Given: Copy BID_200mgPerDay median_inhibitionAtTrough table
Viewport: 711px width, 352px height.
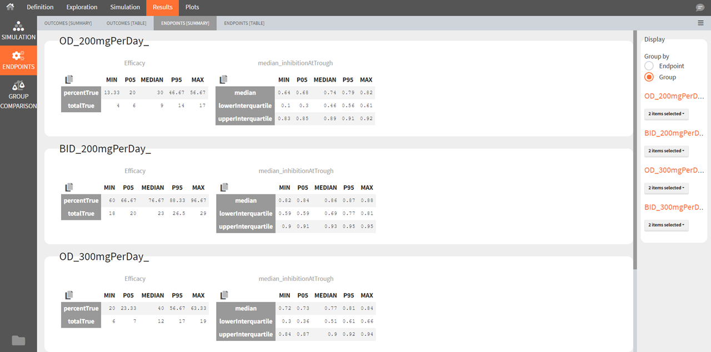Looking at the screenshot, I should click(x=224, y=188).
